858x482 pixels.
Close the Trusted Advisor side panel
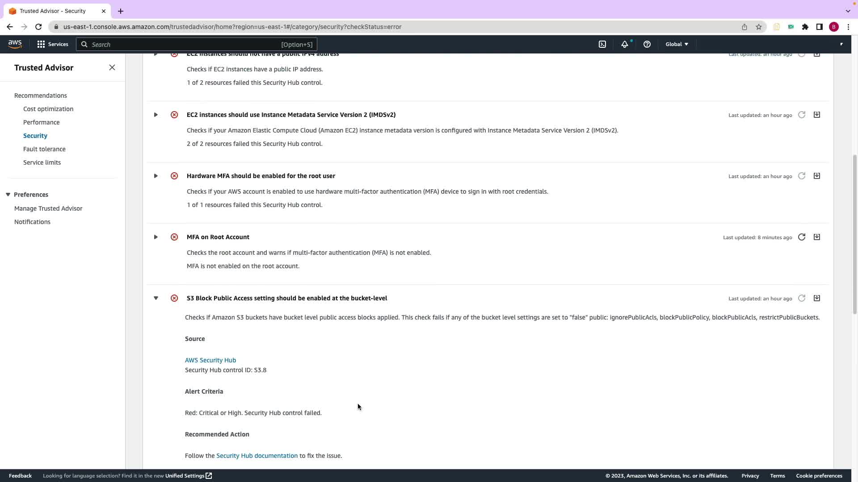[112, 67]
